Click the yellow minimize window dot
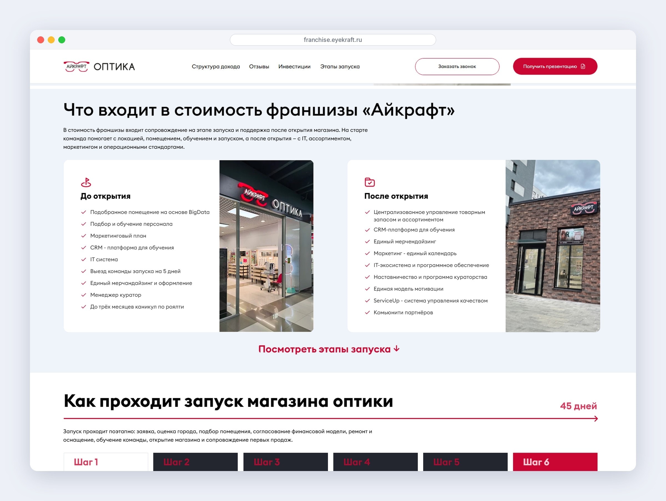 click(51, 40)
